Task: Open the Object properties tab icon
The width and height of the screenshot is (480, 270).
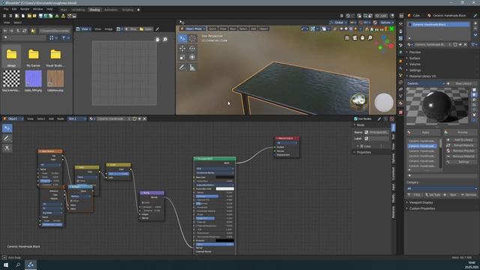Action: pyautogui.click(x=400, y=61)
